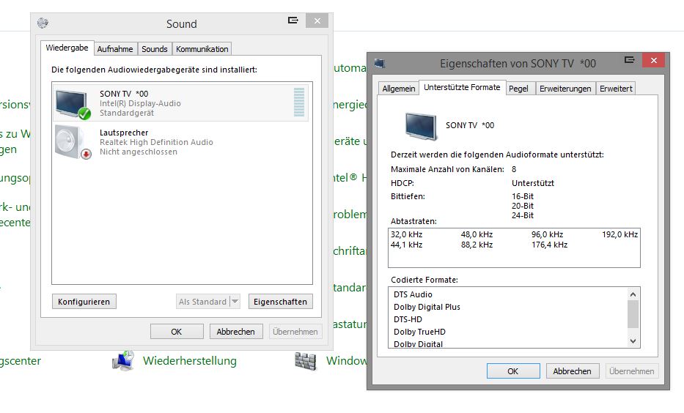The width and height of the screenshot is (684, 413).
Task: Click the Windows Firewall brick wall icon
Action: click(x=305, y=360)
